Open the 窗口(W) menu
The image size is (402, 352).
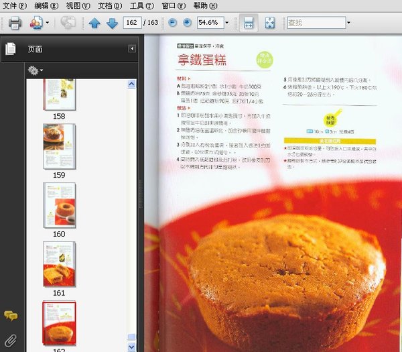pyautogui.click(x=174, y=5)
